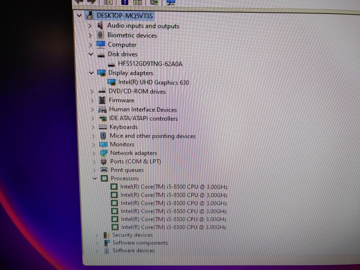Click the IDE ATA/ATAPI controllers icon

coord(103,118)
